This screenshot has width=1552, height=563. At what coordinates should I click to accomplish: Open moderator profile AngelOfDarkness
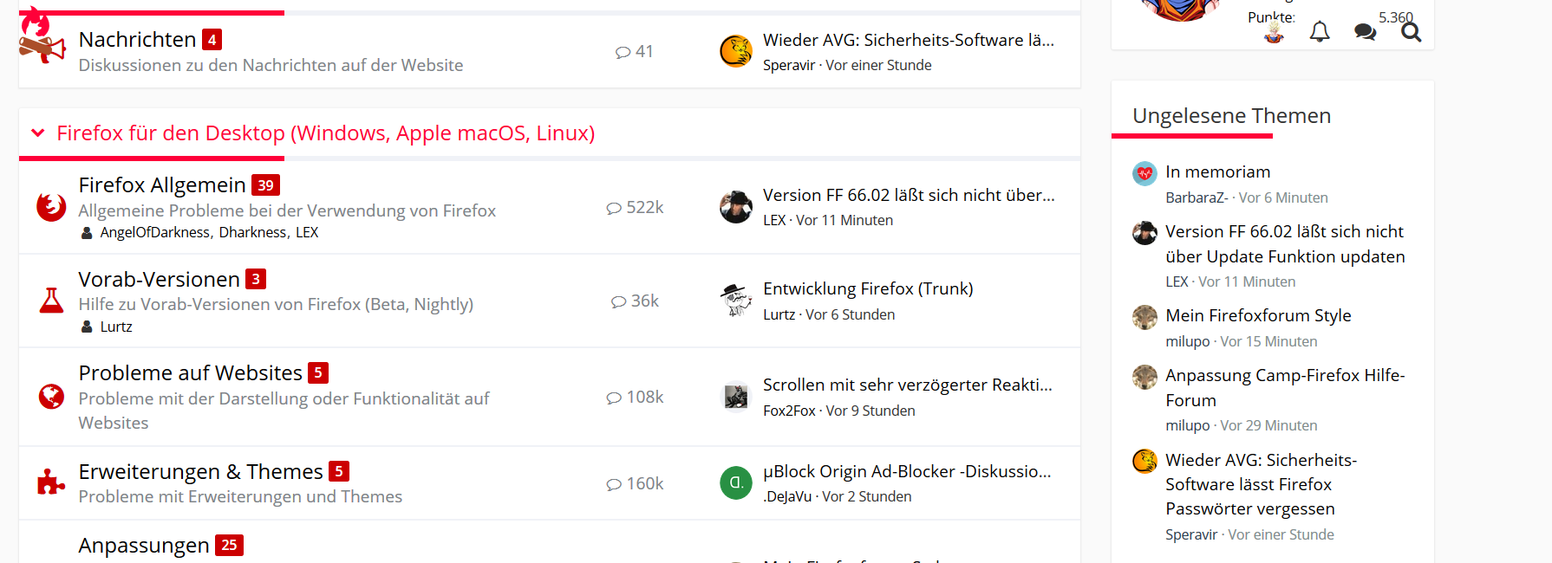coord(154,232)
